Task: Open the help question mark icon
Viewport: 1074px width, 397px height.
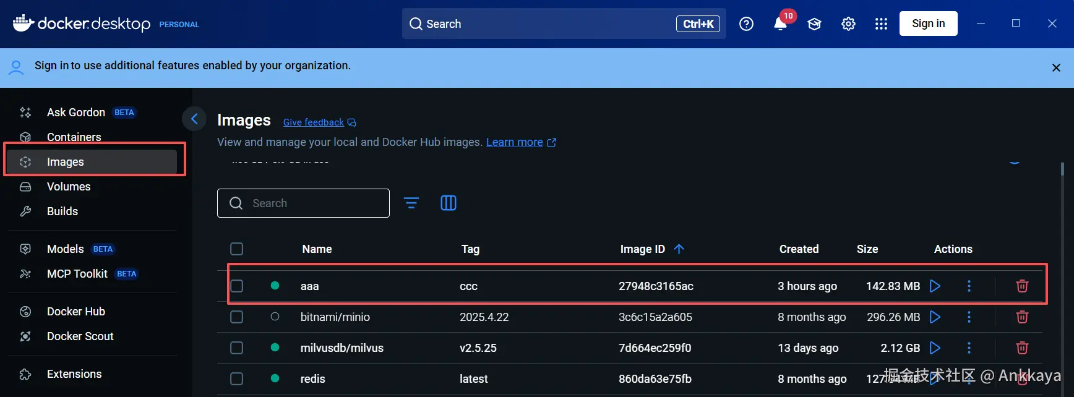Action: tap(746, 24)
